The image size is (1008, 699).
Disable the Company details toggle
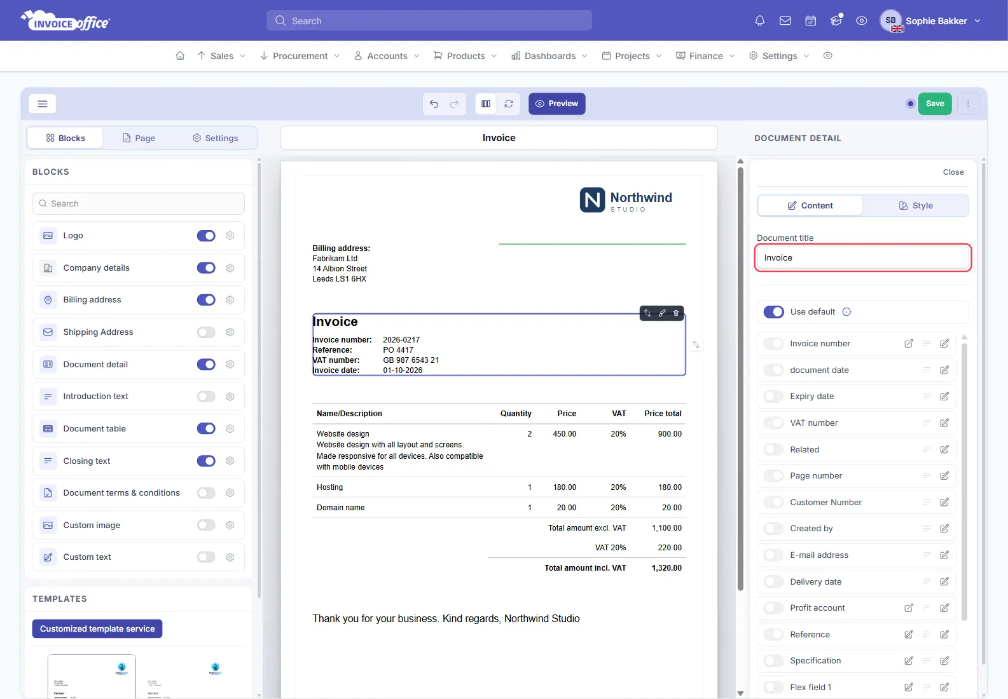click(206, 268)
